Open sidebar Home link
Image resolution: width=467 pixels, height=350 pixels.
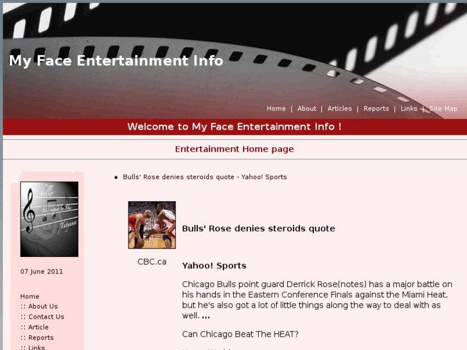point(30,297)
